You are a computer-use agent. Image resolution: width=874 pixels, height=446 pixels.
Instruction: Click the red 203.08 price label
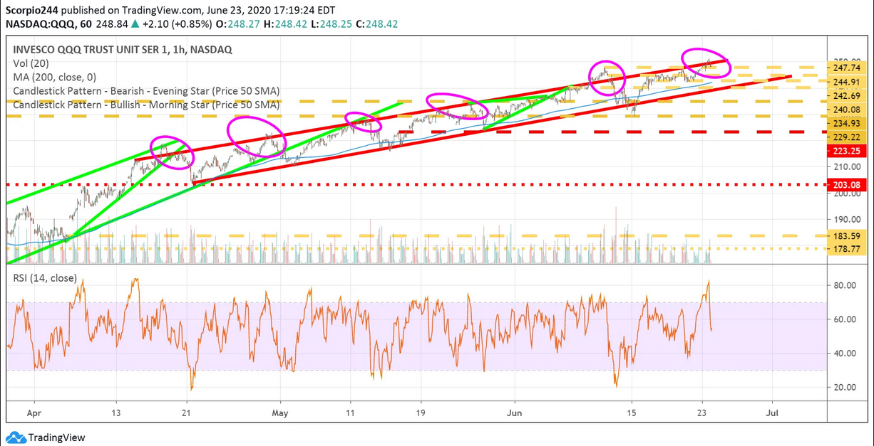click(x=848, y=185)
